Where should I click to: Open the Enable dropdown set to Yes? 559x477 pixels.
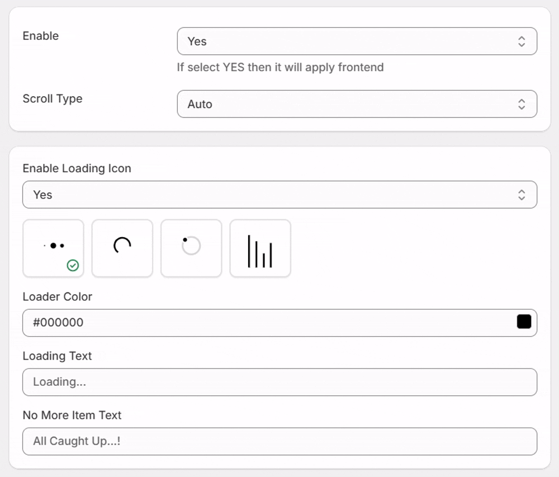[x=357, y=41]
